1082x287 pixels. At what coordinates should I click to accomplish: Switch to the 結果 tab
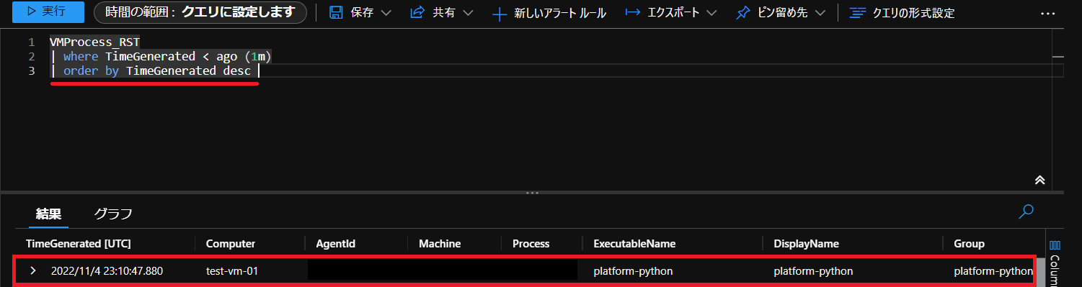[48, 214]
